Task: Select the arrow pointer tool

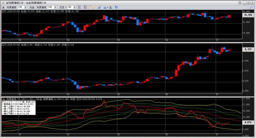Action: click(85, 7)
